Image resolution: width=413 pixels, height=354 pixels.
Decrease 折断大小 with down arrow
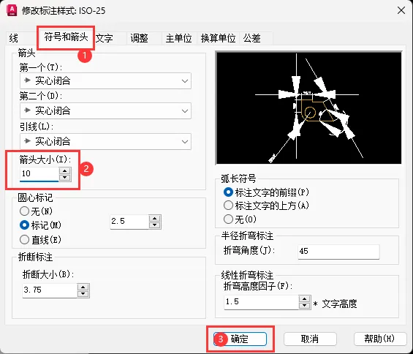click(83, 293)
